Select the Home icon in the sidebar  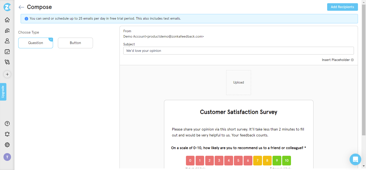tap(7, 20)
